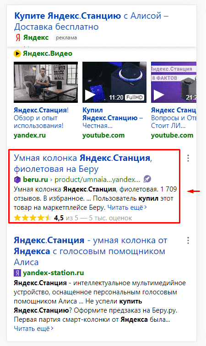
Task: Play the 8 ФАКТОВ video
Action: point(174,82)
